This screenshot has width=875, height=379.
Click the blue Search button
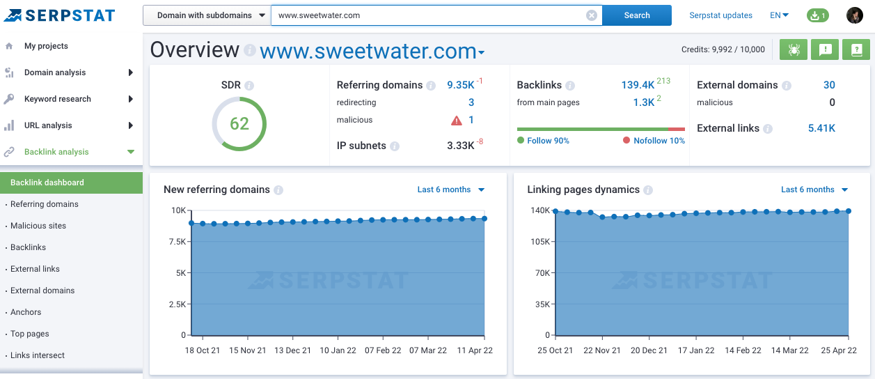pyautogui.click(x=637, y=15)
